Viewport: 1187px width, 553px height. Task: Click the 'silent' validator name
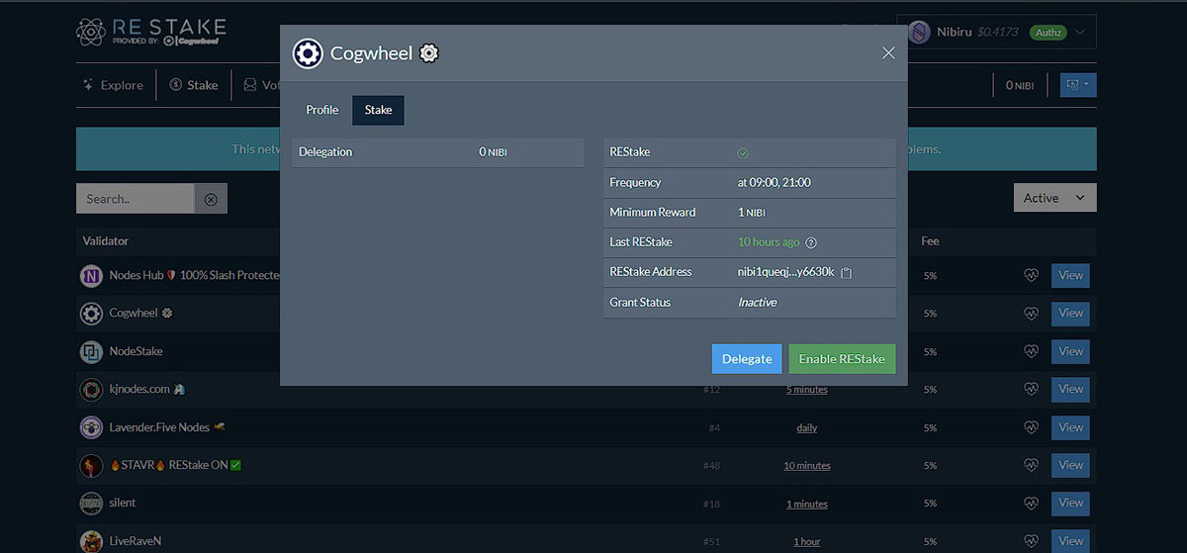pyautogui.click(x=123, y=504)
